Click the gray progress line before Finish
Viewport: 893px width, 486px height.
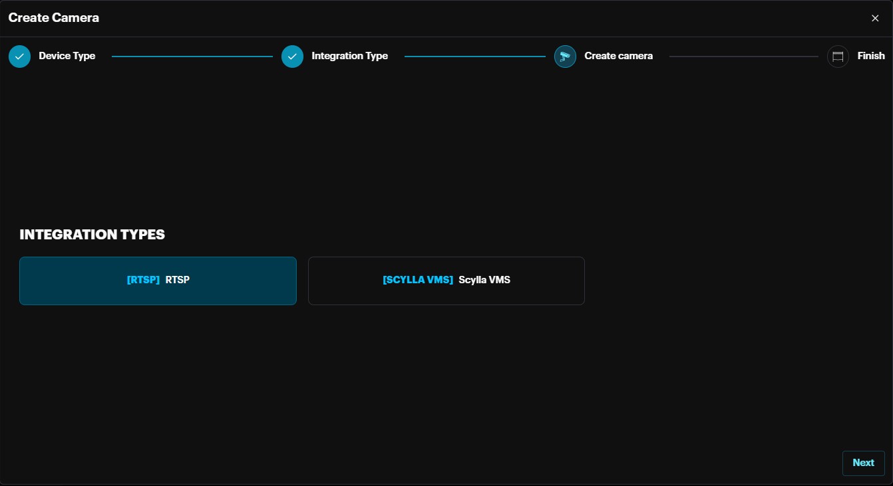tap(743, 57)
